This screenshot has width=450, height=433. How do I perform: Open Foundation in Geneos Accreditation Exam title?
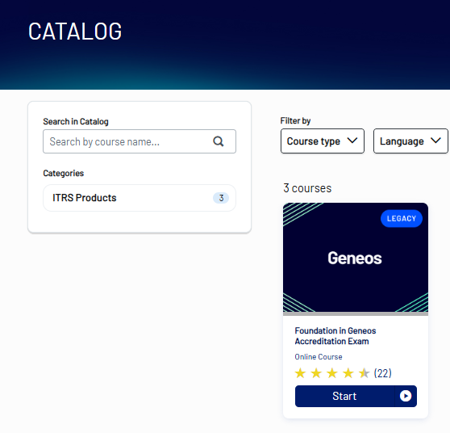pyautogui.click(x=335, y=336)
